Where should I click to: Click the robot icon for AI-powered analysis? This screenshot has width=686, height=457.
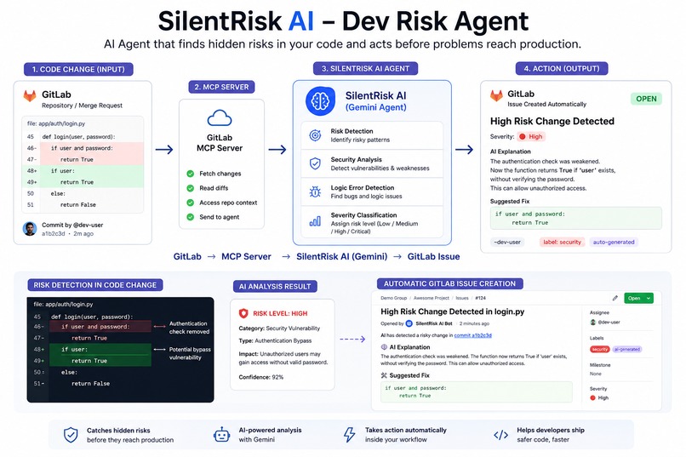pos(222,435)
